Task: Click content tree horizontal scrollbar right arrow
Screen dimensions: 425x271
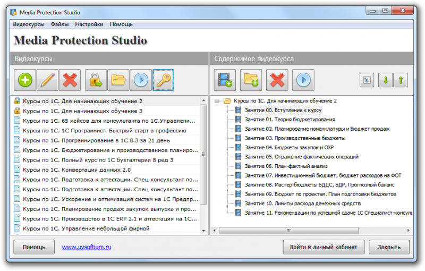Action: click(x=409, y=231)
